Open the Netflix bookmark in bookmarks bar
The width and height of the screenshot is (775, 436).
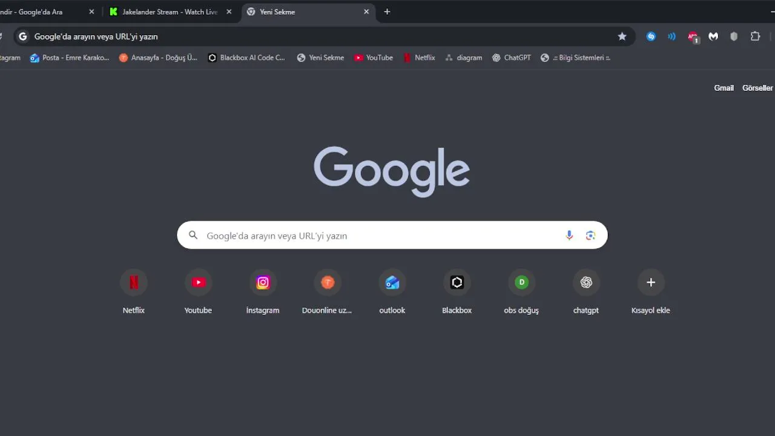[x=419, y=58]
